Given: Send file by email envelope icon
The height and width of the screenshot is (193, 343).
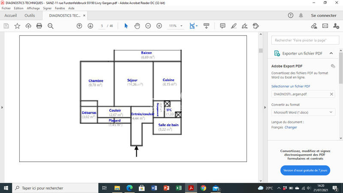Looking at the screenshot, I should (x=325, y=26).
